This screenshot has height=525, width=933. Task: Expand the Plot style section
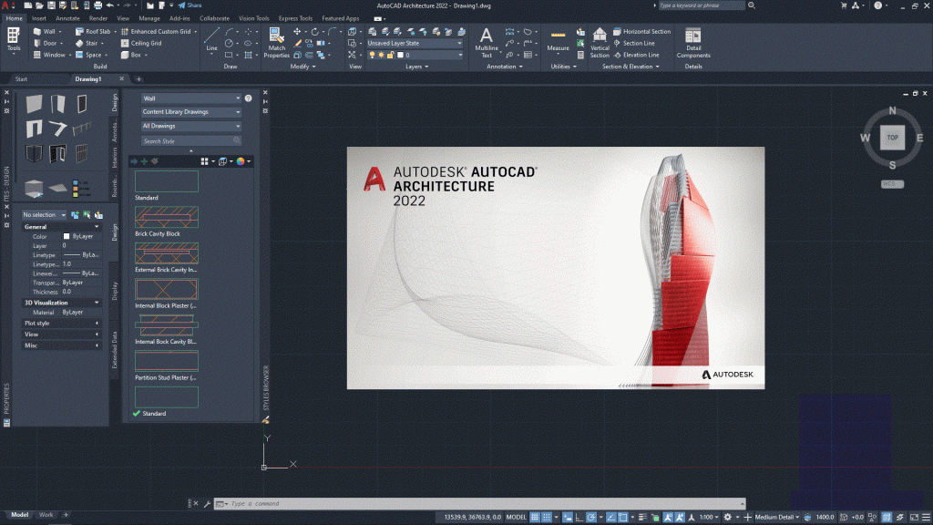[x=61, y=324]
